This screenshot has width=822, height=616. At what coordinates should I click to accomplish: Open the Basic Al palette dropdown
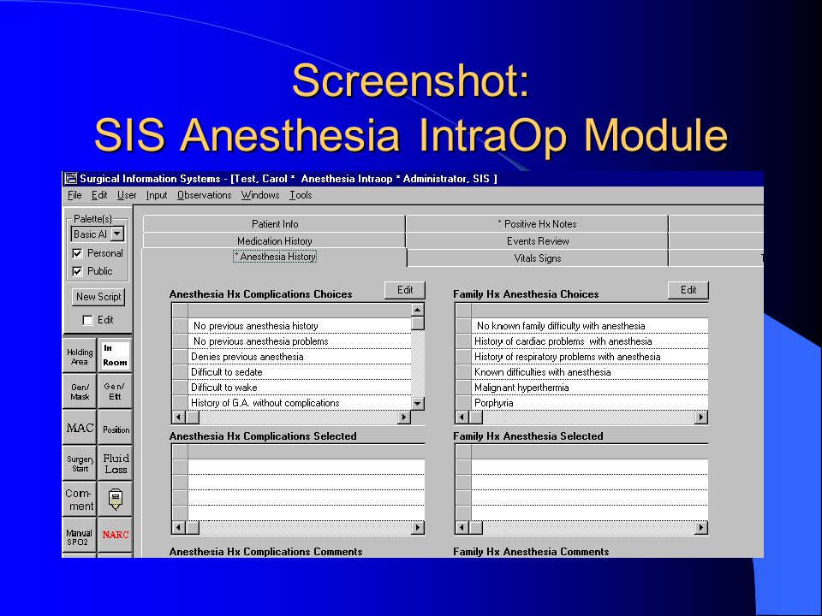[x=117, y=234]
